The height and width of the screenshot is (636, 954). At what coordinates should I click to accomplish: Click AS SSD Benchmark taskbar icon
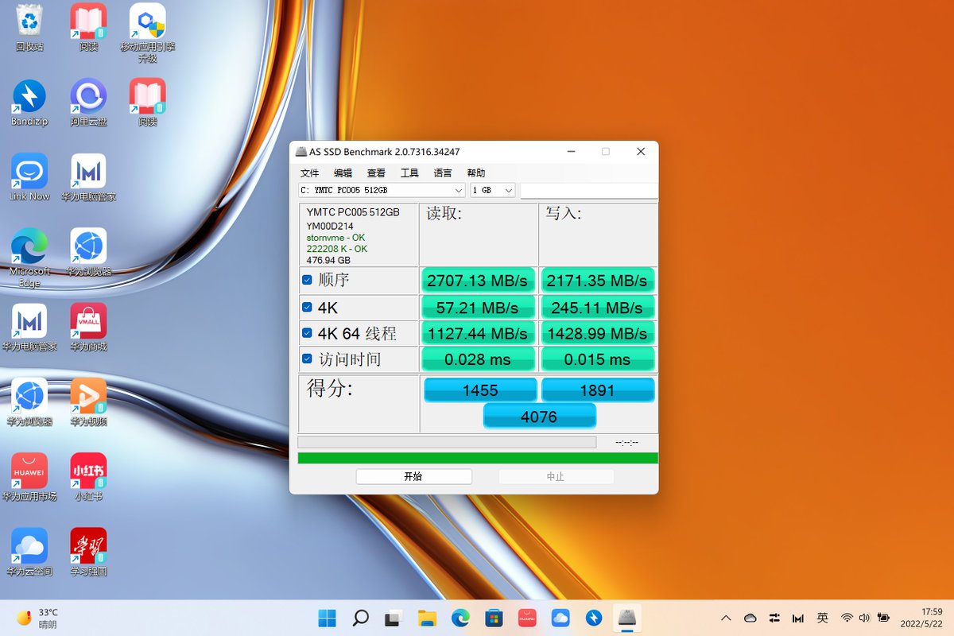click(x=627, y=618)
